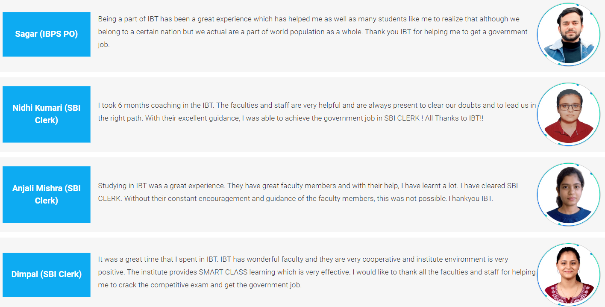Click 'All Thanks to IBT!!' in Nidhi's review
This screenshot has height=307, width=605.
[455, 118]
